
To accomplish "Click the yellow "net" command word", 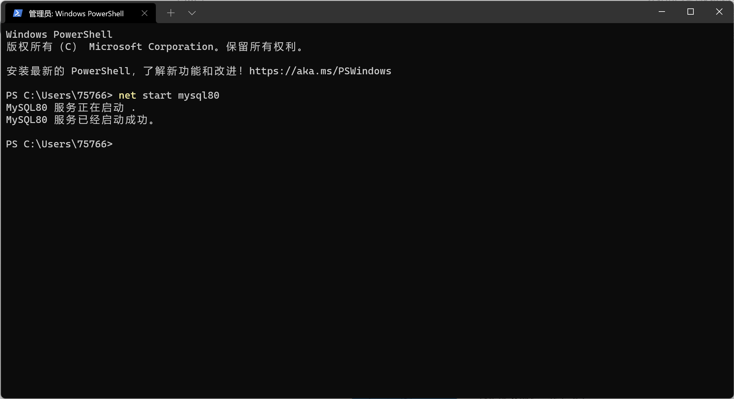I will click(127, 95).
